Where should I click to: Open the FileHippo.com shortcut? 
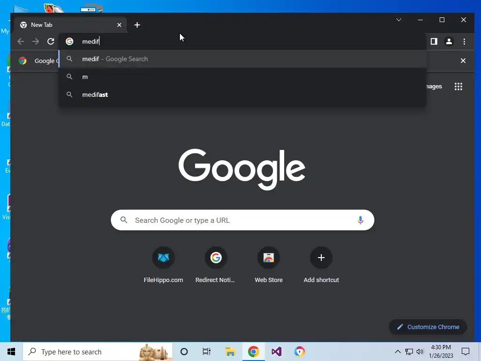point(163,266)
